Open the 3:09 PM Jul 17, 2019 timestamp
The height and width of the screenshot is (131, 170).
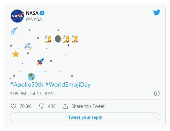point(32,94)
